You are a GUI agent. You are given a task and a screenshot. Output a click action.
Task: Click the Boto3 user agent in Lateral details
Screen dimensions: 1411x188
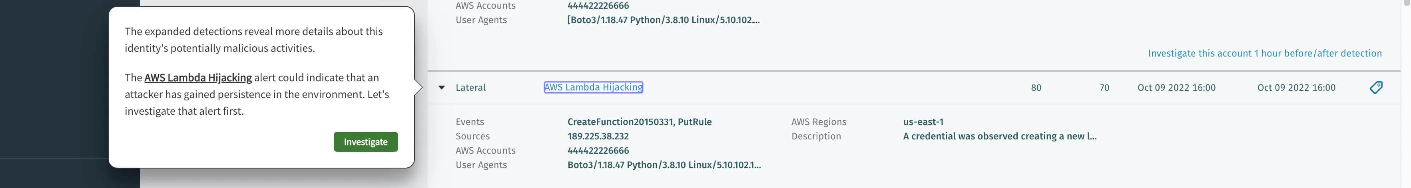663,164
